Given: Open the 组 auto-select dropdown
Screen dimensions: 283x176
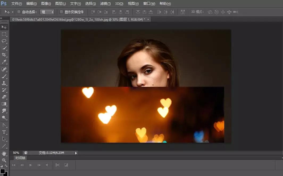Looking at the screenshot, I should 47,12.
